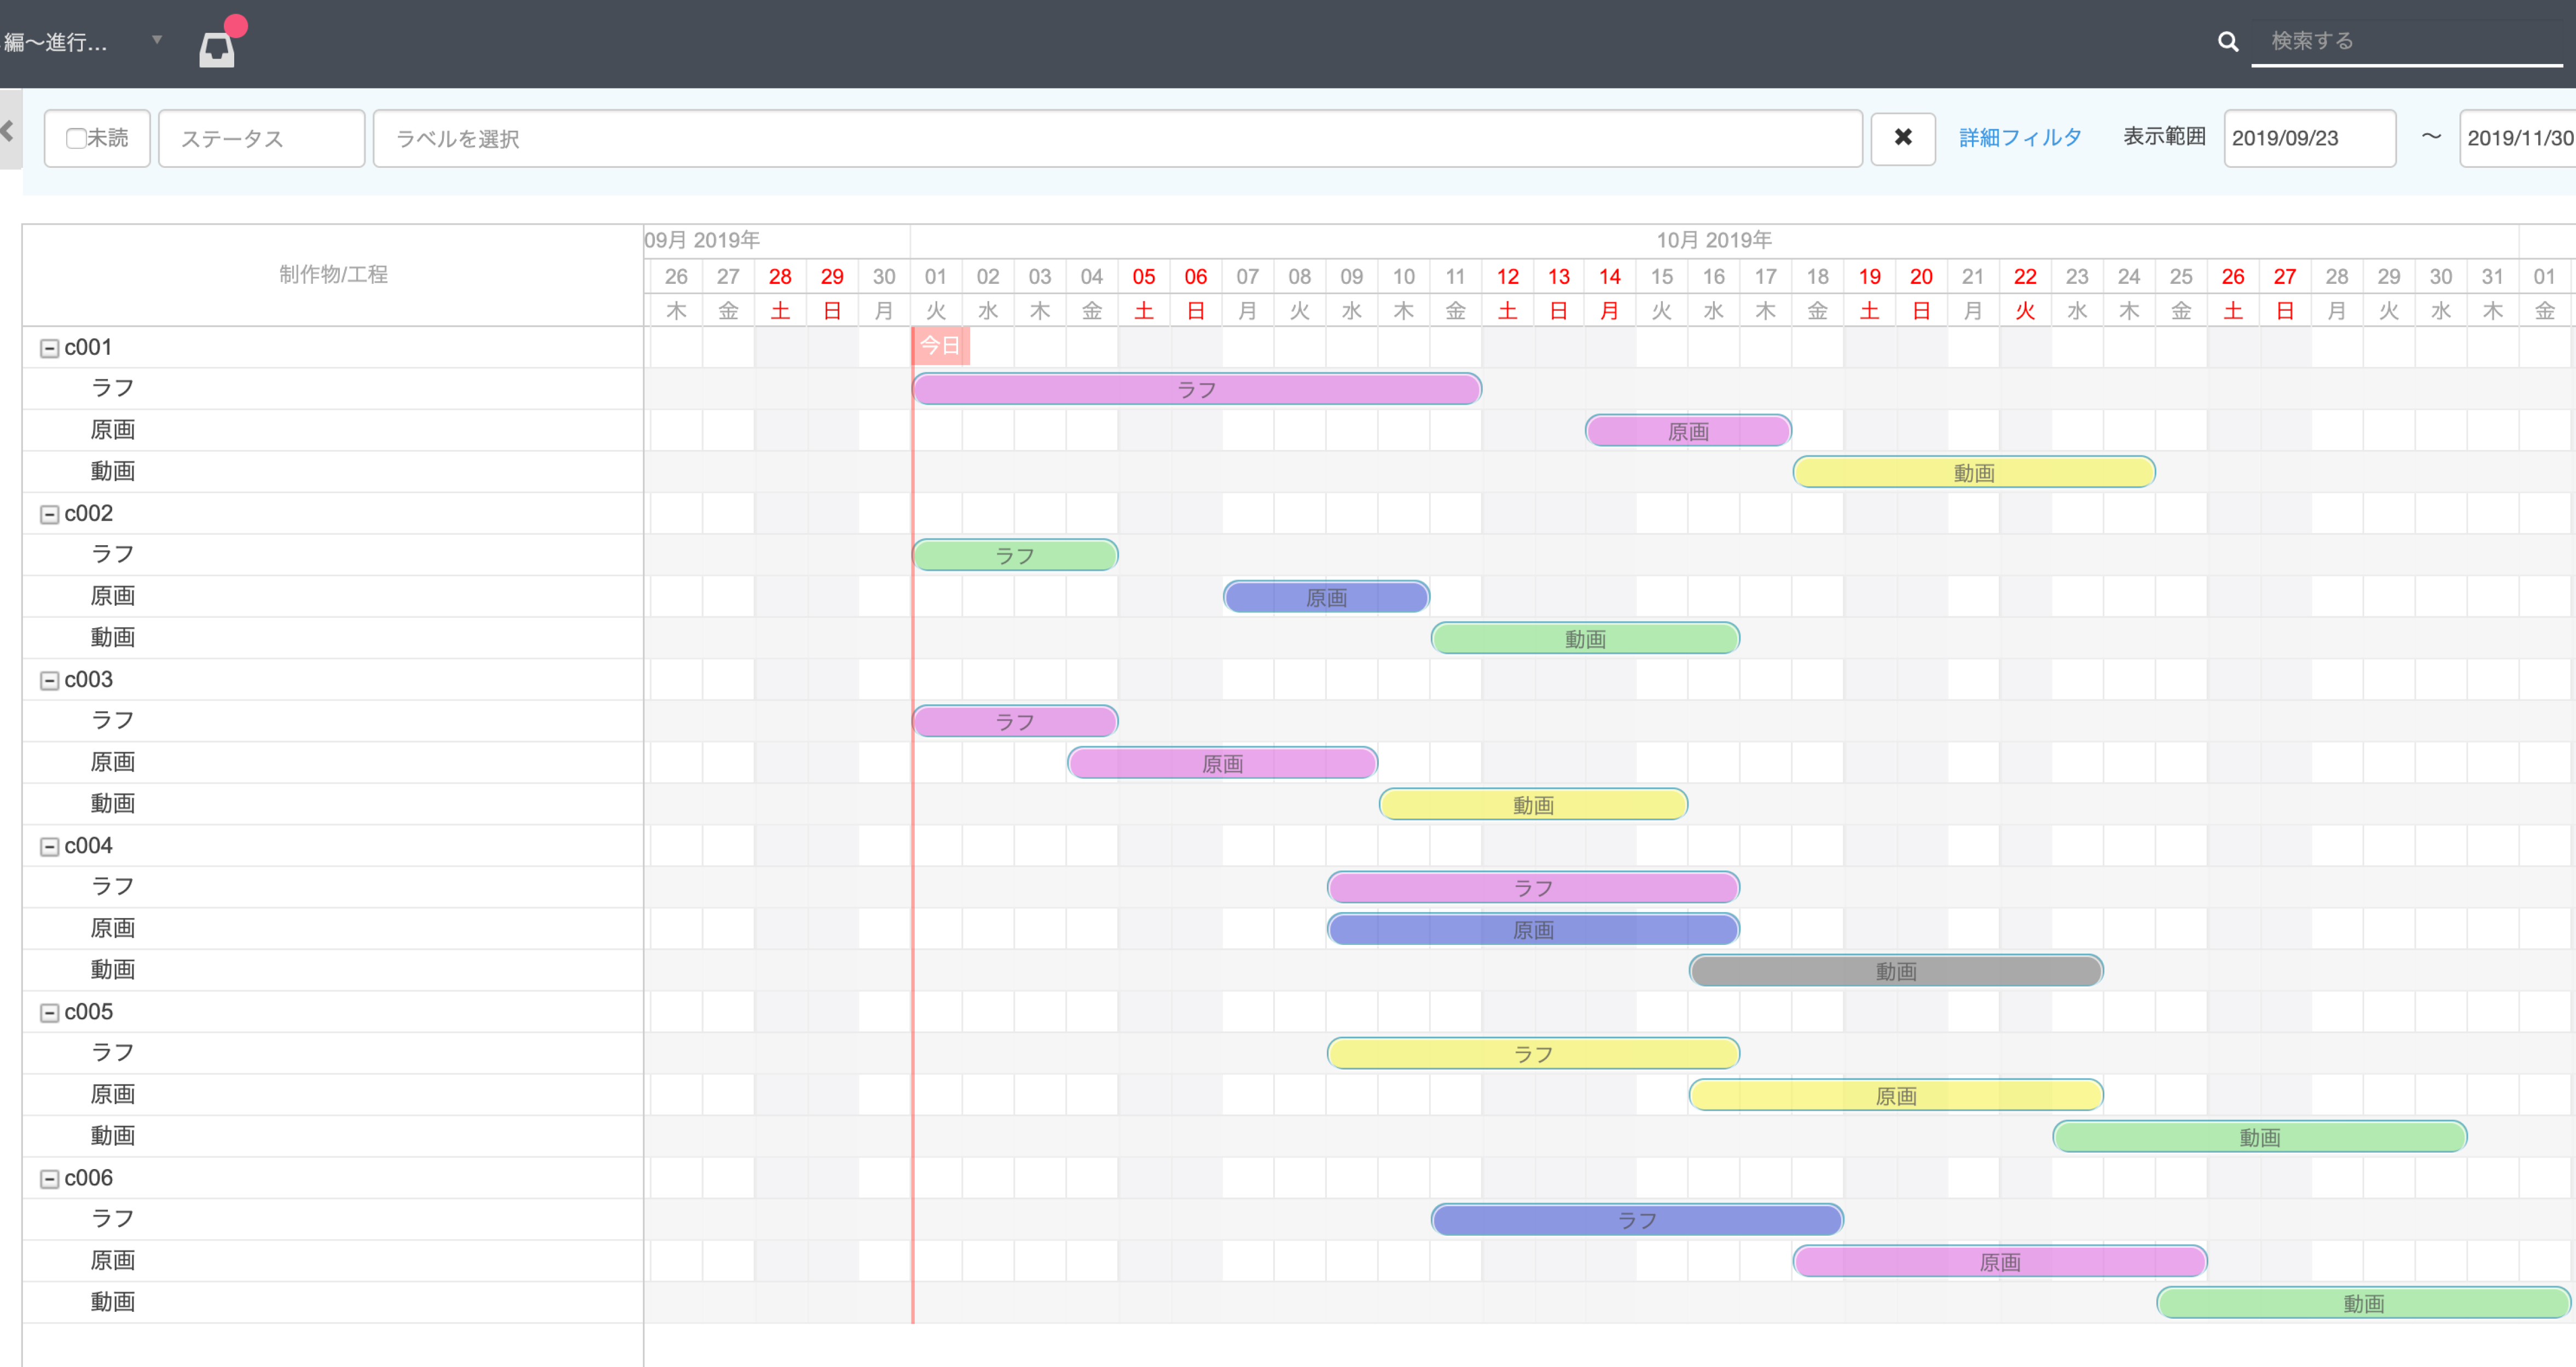This screenshot has width=2576, height=1367.
Task: Select the c005 原画 yellow task bar
Action: [x=1896, y=1094]
